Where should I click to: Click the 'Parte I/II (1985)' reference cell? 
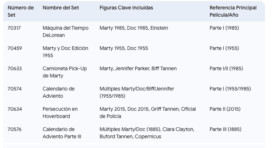click(x=226, y=68)
